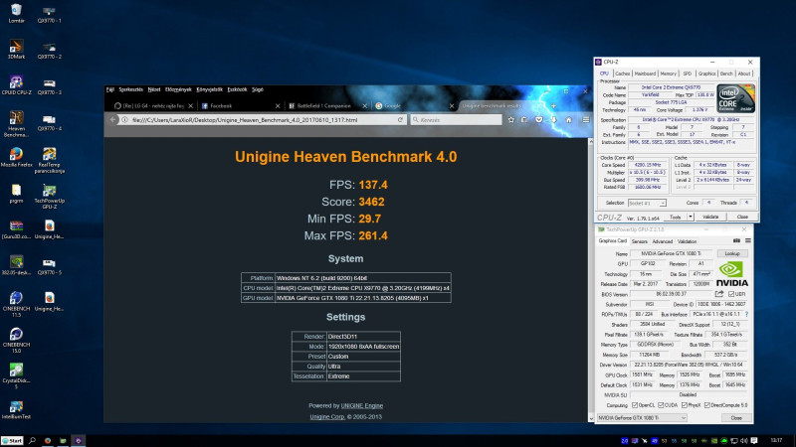Open IntelBurnTest desktop icon
The height and width of the screenshot is (447, 796).
click(16, 409)
